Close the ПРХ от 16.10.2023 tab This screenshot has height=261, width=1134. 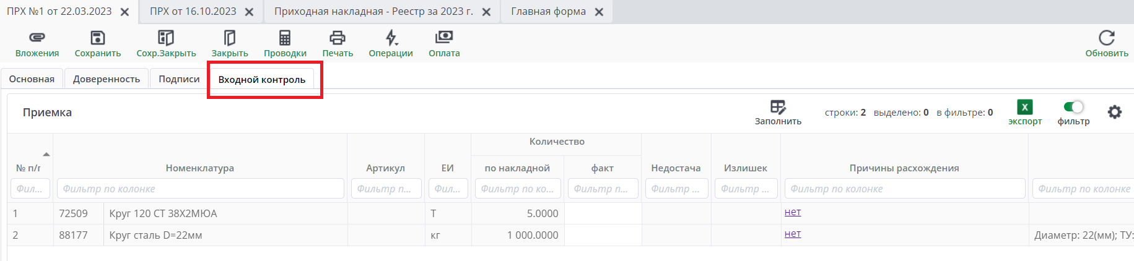249,12
